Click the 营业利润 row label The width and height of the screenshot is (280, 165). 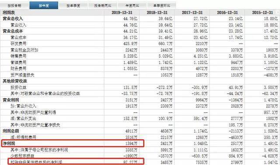tap(10, 100)
